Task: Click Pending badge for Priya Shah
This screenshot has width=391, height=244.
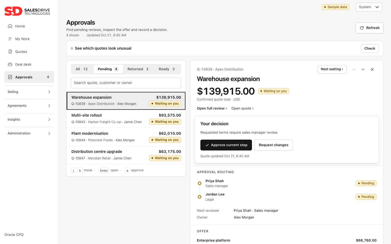Action: 366,183
